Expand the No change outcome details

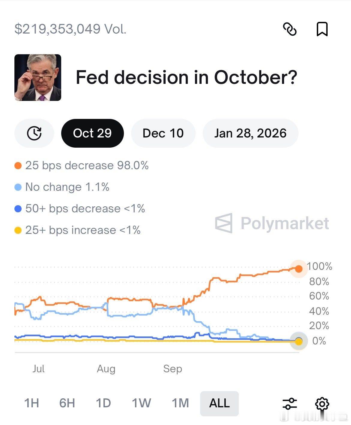67,187
